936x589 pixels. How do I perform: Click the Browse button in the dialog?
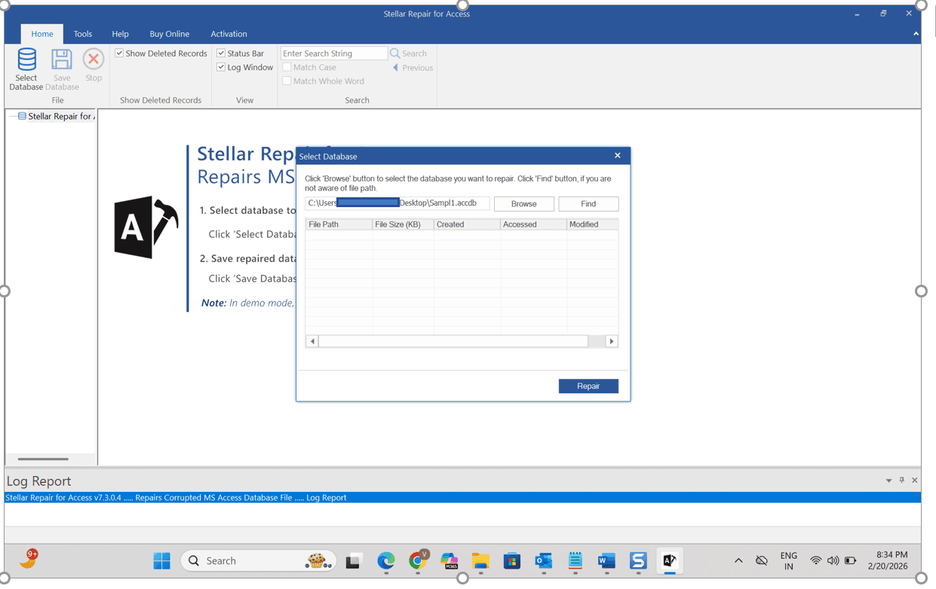523,204
